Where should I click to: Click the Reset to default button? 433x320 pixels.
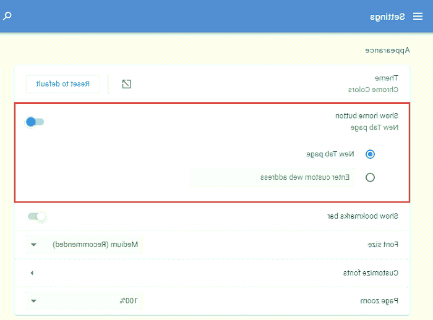click(x=62, y=83)
